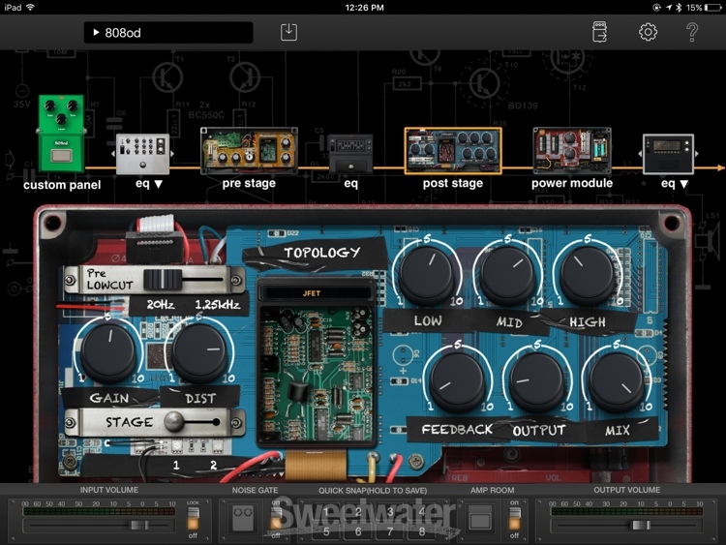The height and width of the screenshot is (545, 726).
Task: Click the DIST knob
Action: click(x=199, y=350)
